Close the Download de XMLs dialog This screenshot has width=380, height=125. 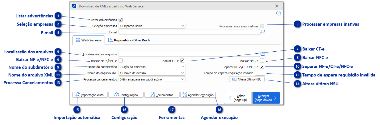[x=277, y=6]
